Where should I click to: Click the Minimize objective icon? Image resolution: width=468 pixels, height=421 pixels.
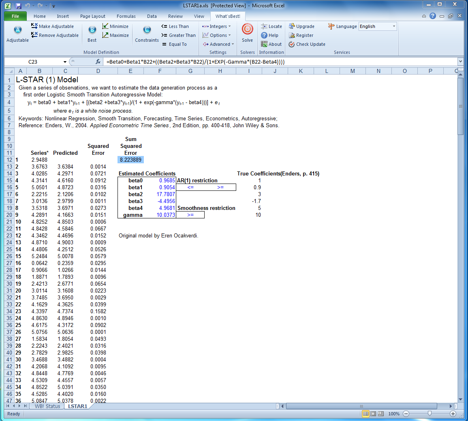[106, 26]
